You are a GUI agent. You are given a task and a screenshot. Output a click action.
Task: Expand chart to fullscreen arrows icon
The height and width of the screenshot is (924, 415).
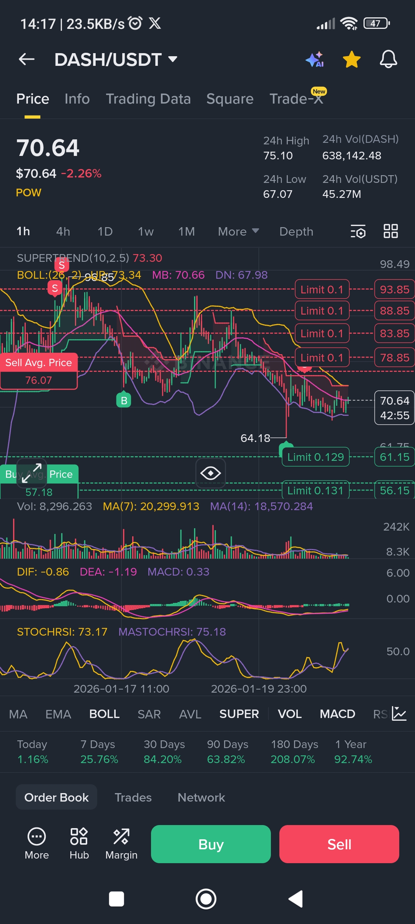coord(32,473)
